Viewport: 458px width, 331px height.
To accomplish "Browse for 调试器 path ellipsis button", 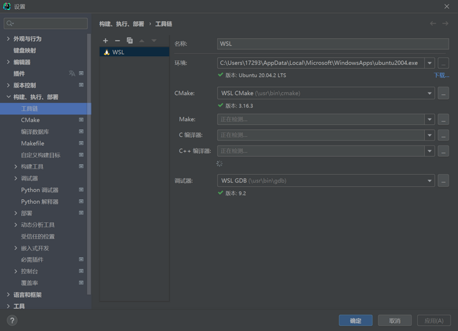I will point(443,181).
